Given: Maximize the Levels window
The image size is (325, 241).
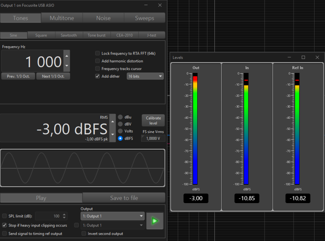Looking at the screenshot, I should (303, 57).
